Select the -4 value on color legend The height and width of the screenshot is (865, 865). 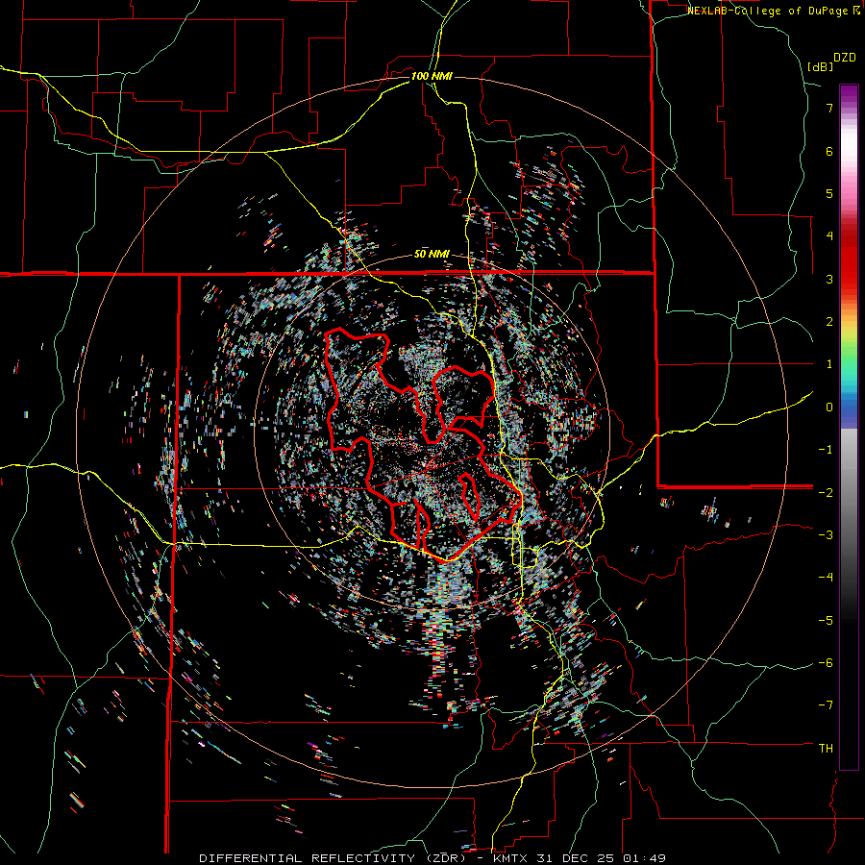pos(826,578)
